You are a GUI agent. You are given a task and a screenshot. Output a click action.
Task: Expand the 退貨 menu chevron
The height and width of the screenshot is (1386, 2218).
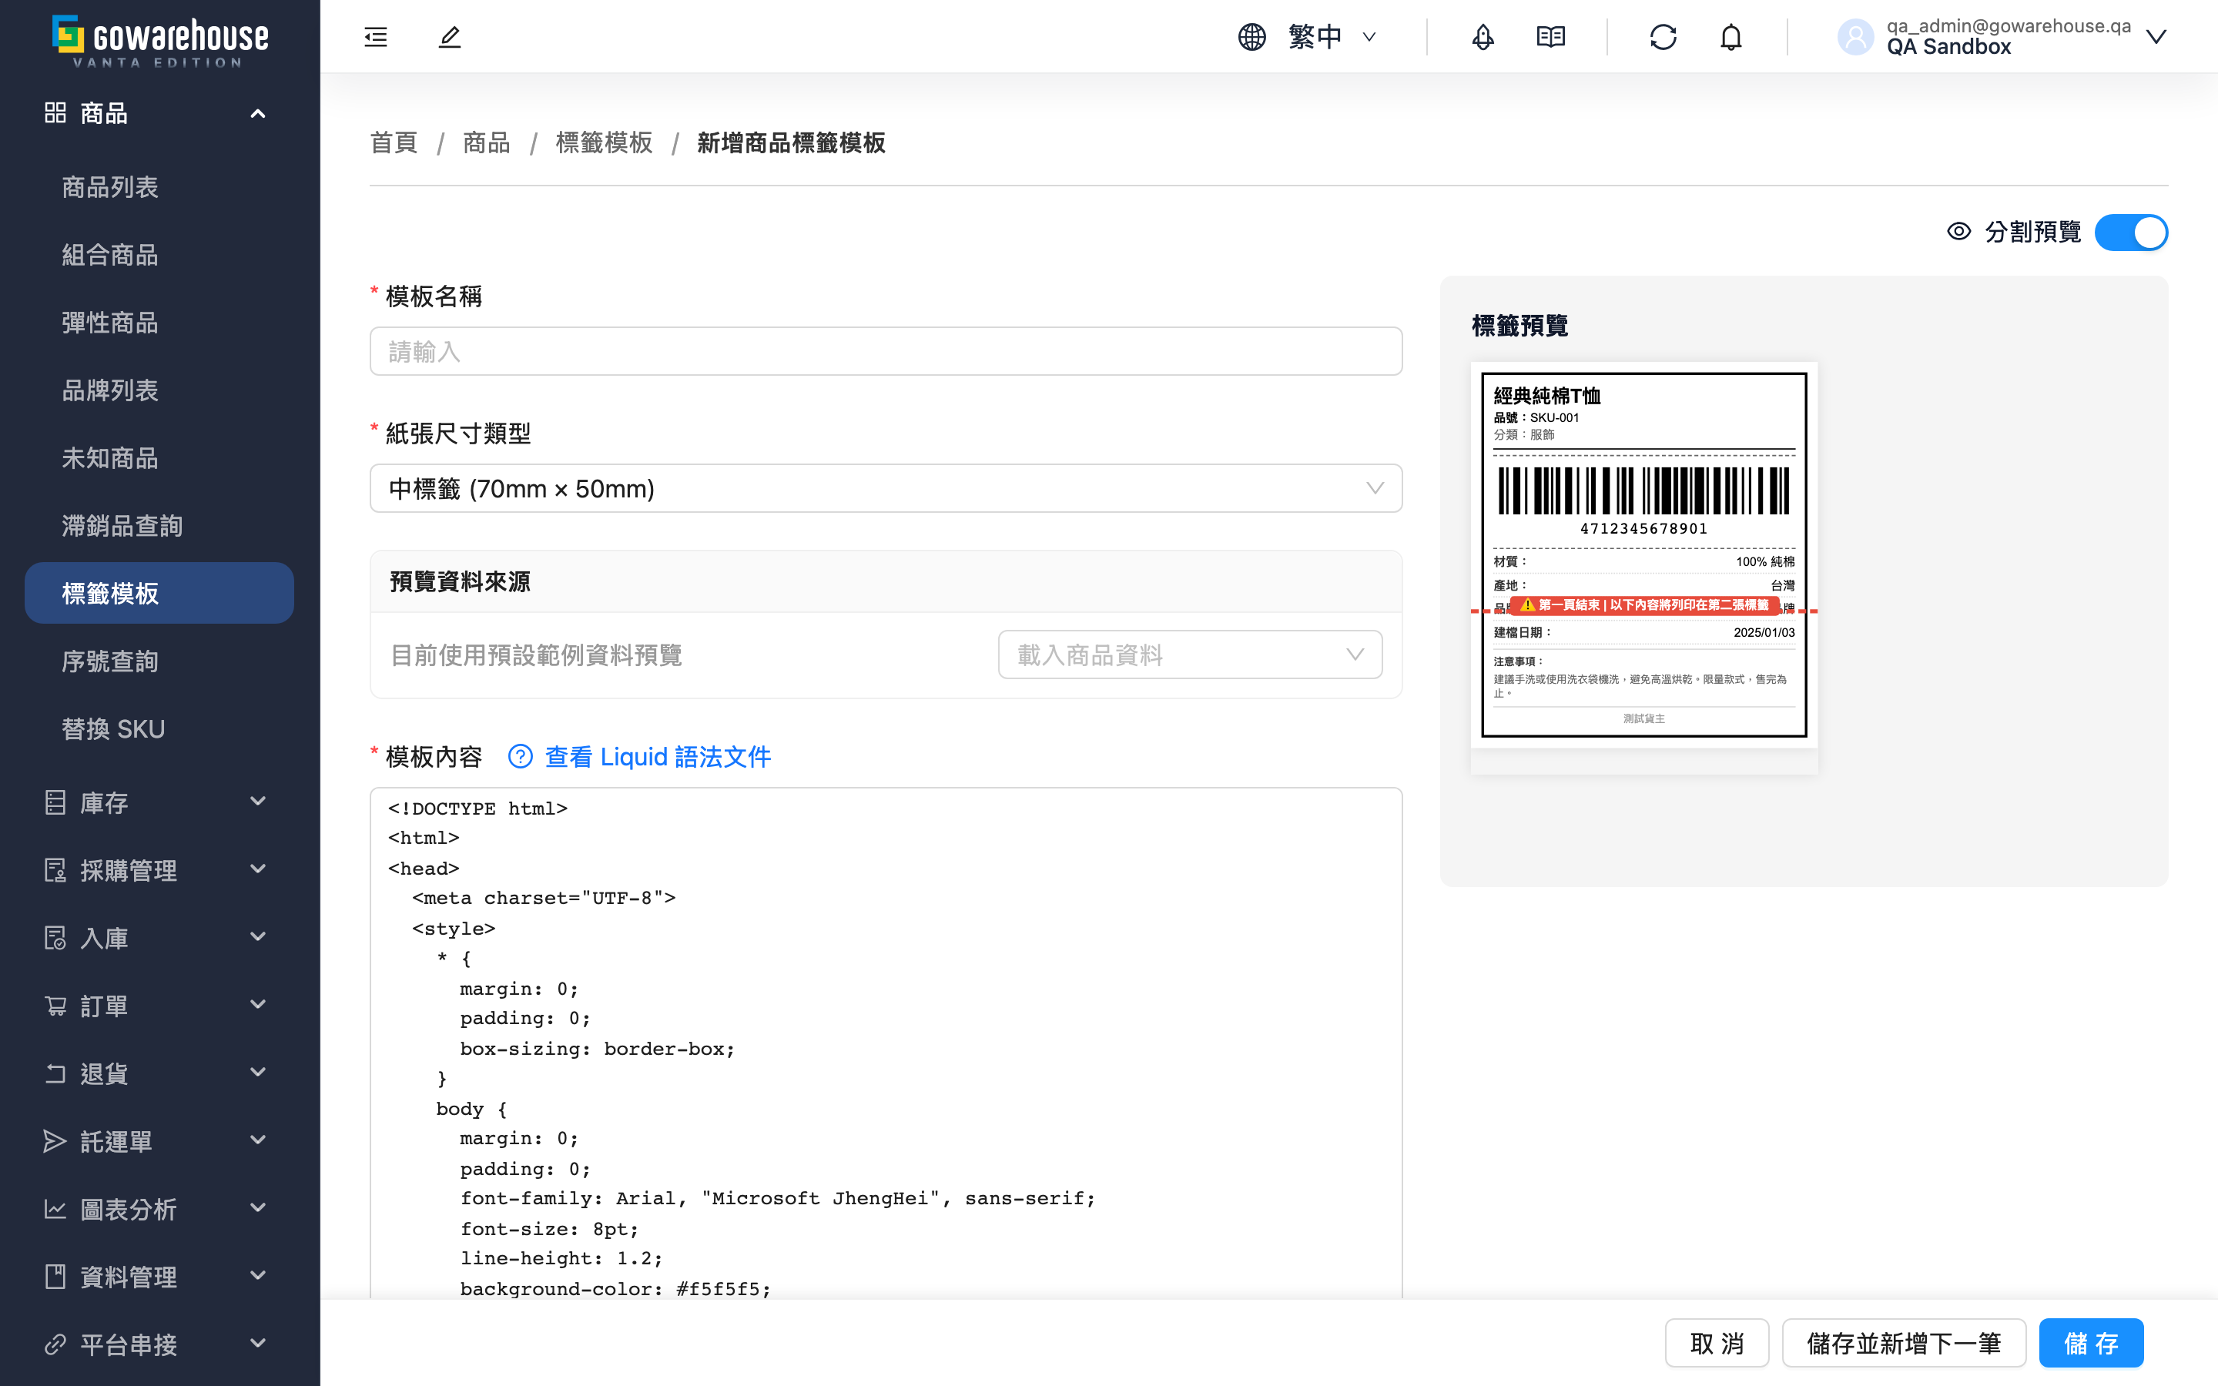(x=259, y=1073)
